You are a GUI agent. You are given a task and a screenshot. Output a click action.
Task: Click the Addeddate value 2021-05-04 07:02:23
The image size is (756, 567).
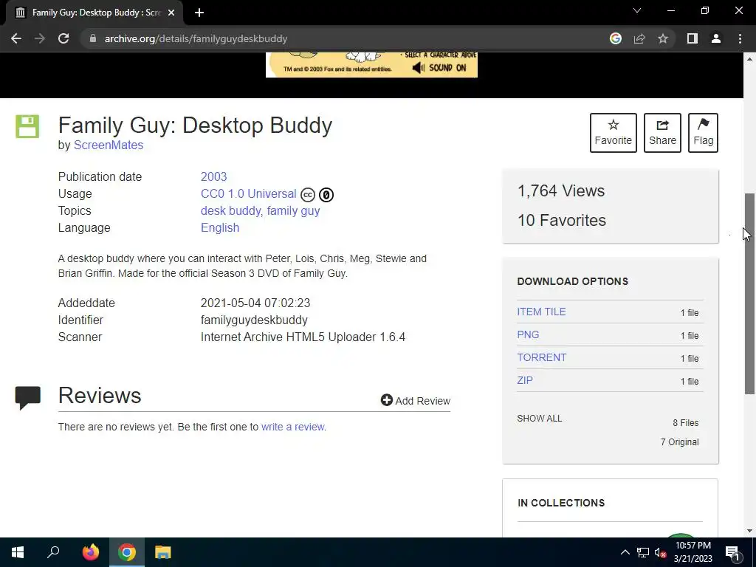pyautogui.click(x=255, y=303)
